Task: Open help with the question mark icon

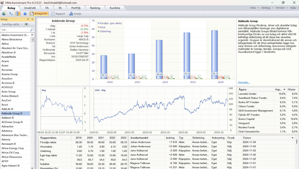Action: coord(25,14)
